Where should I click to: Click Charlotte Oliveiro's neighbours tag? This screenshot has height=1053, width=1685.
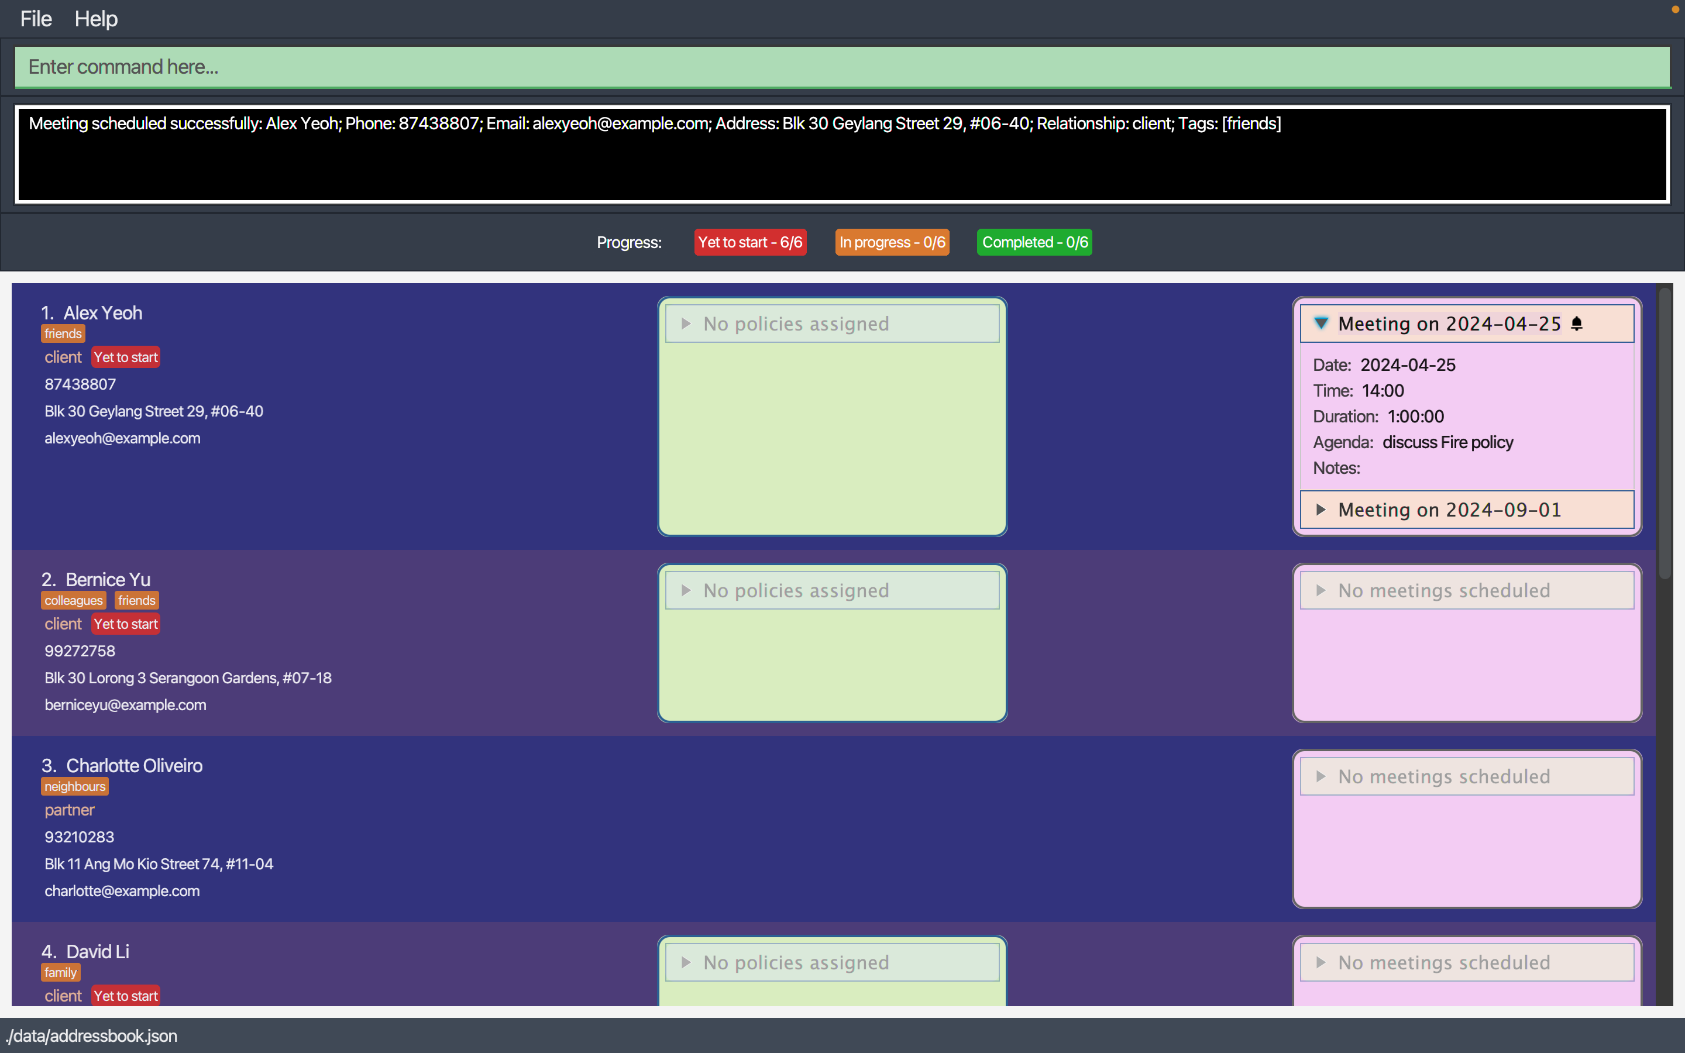click(x=74, y=786)
